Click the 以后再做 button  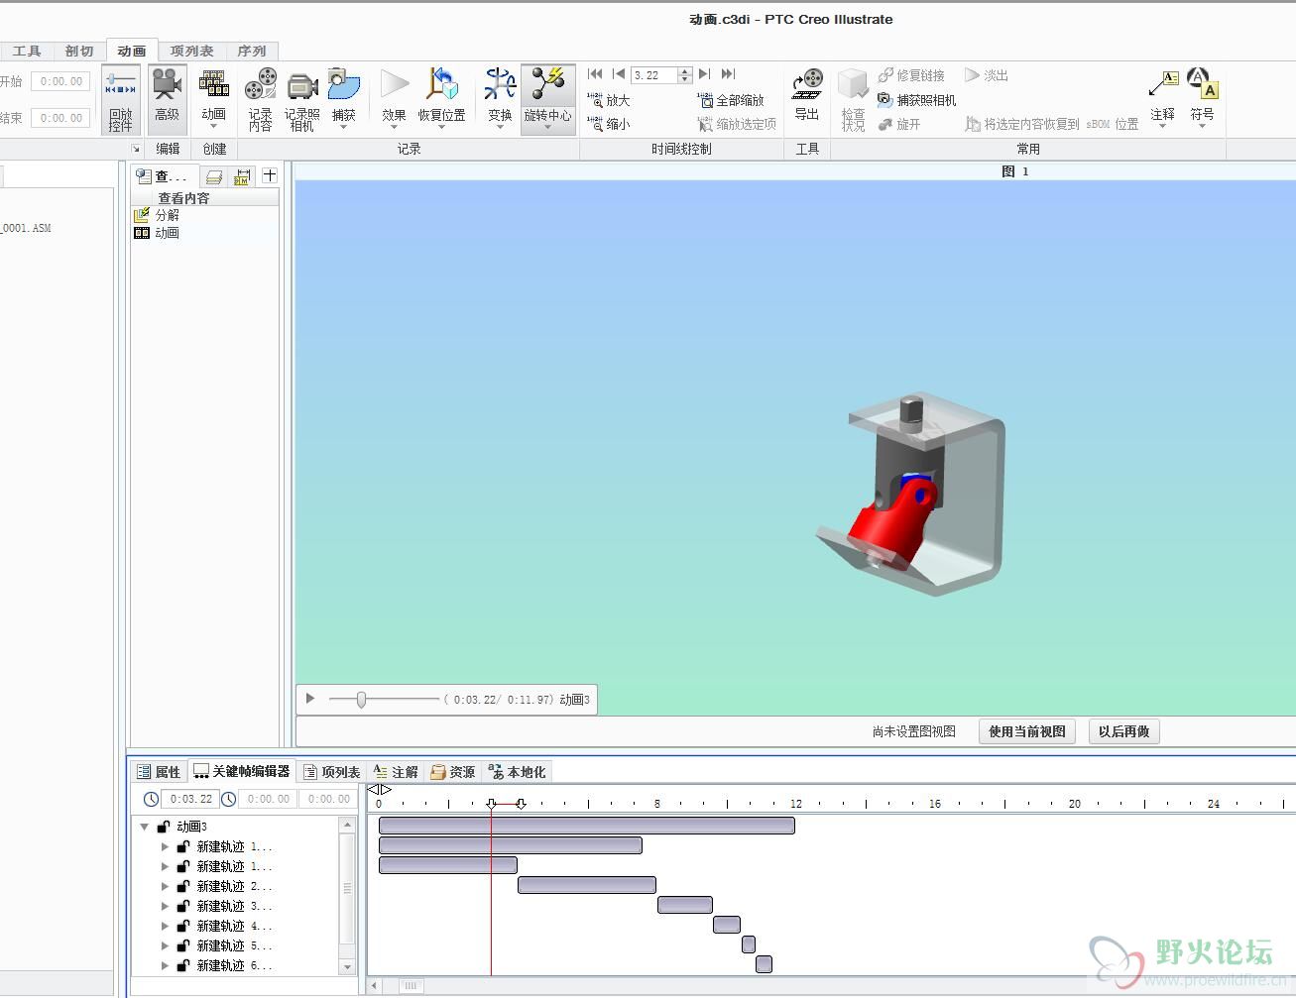[x=1123, y=731]
